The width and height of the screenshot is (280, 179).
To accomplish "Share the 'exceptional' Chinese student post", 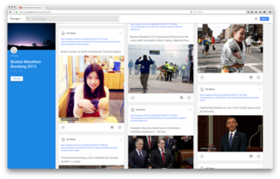I will [120, 127].
